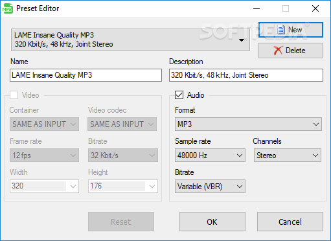The image size is (331, 241).
Task: Open the Frame rate dropdown
Action: point(44,155)
